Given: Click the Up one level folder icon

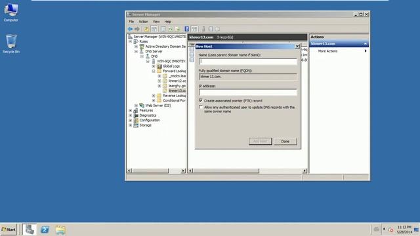Looking at the screenshot, I should pyautogui.click(x=146, y=29).
